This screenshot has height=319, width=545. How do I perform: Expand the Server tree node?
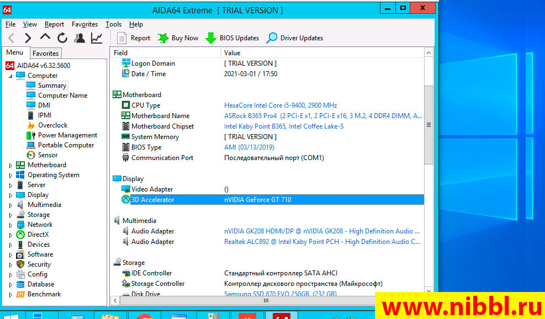10,185
